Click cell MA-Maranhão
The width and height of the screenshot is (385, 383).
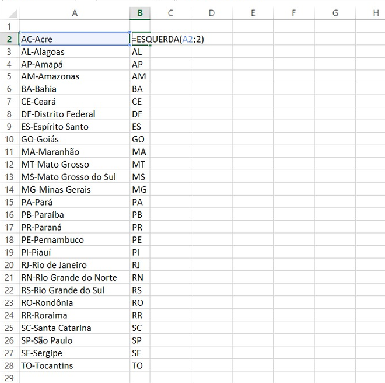pos(75,152)
